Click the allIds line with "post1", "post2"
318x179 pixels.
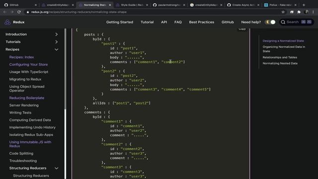tap(121, 103)
